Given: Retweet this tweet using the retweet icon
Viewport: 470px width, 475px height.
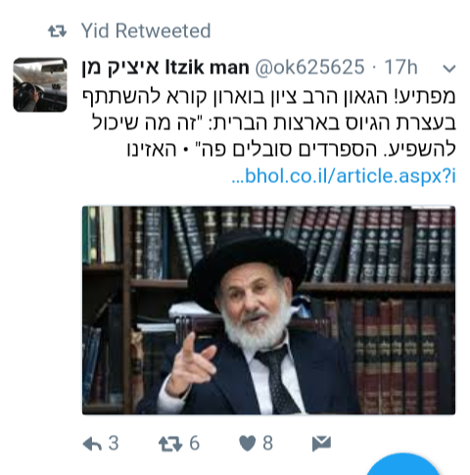Looking at the screenshot, I should (170, 444).
